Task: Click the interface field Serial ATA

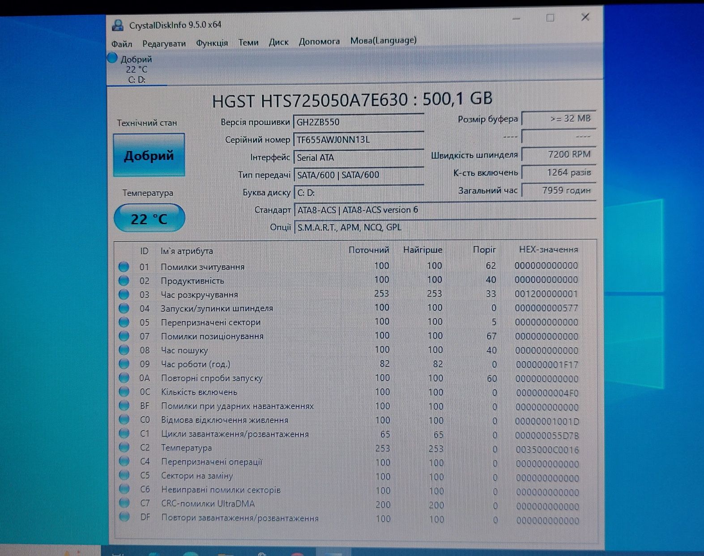Action: point(358,157)
